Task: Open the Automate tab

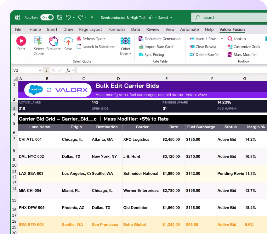Action: [190, 30]
